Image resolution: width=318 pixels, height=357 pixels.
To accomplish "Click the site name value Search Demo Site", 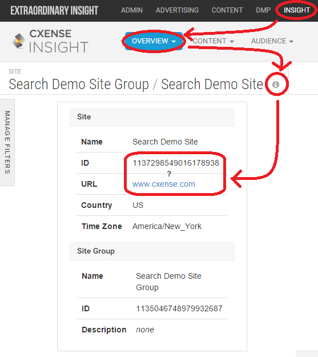I will tap(165, 142).
